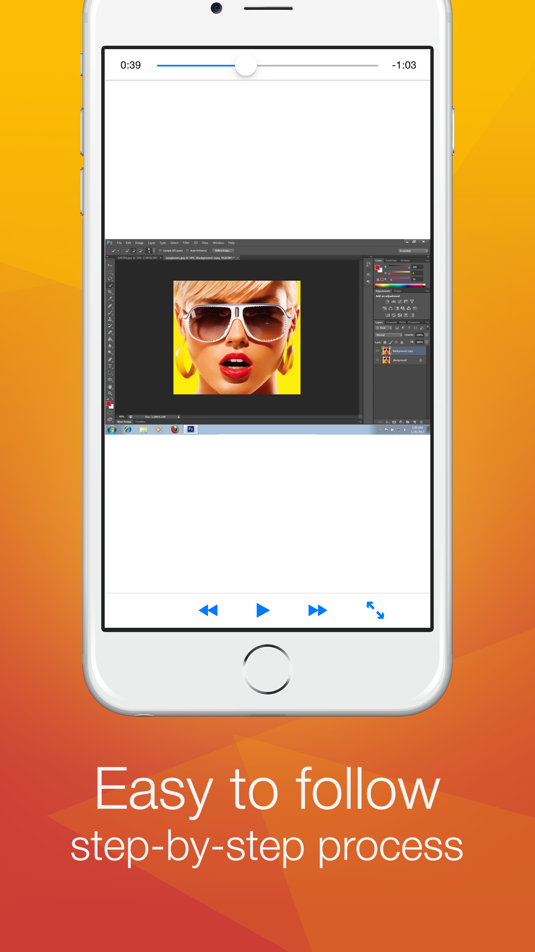This screenshot has height=952, width=535.
Task: Click the fast-forward button
Action: click(318, 610)
